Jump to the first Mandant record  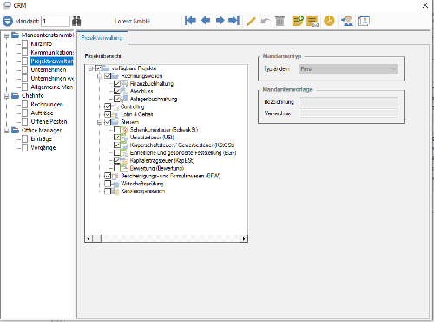(x=190, y=21)
